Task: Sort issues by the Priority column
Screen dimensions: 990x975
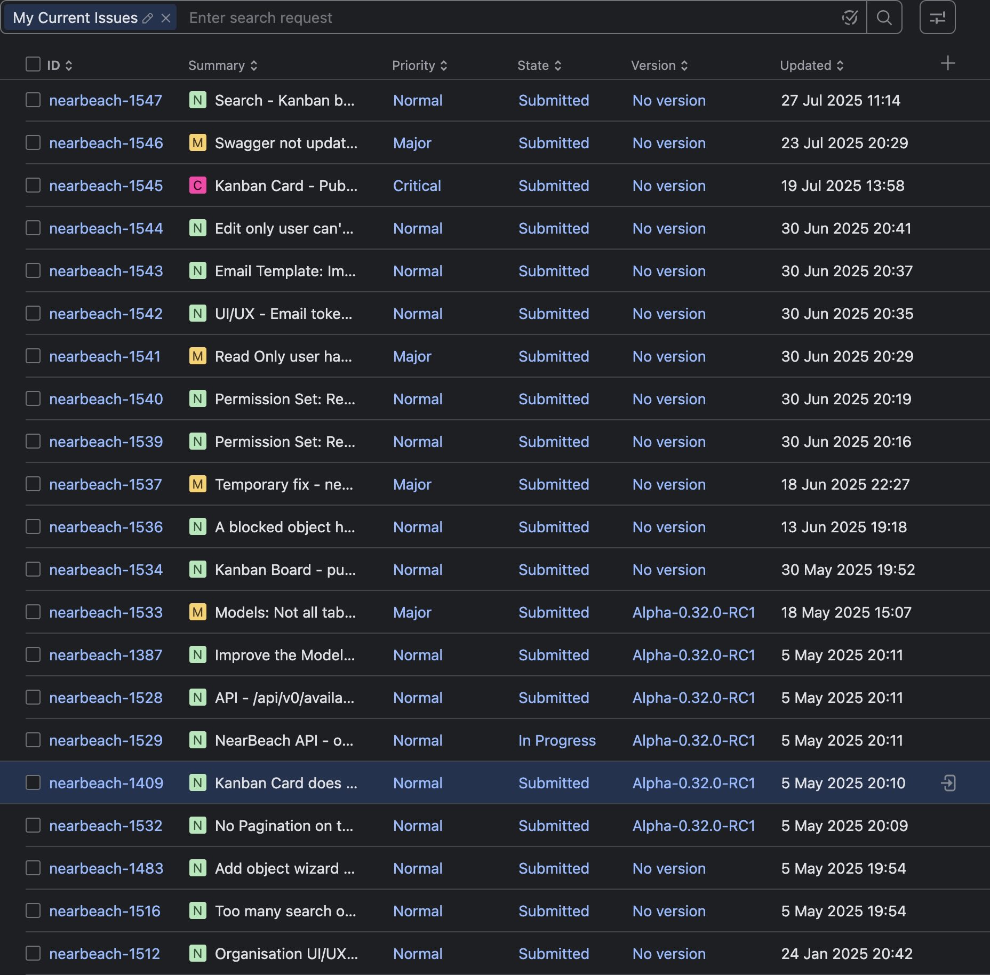Action: click(x=419, y=66)
